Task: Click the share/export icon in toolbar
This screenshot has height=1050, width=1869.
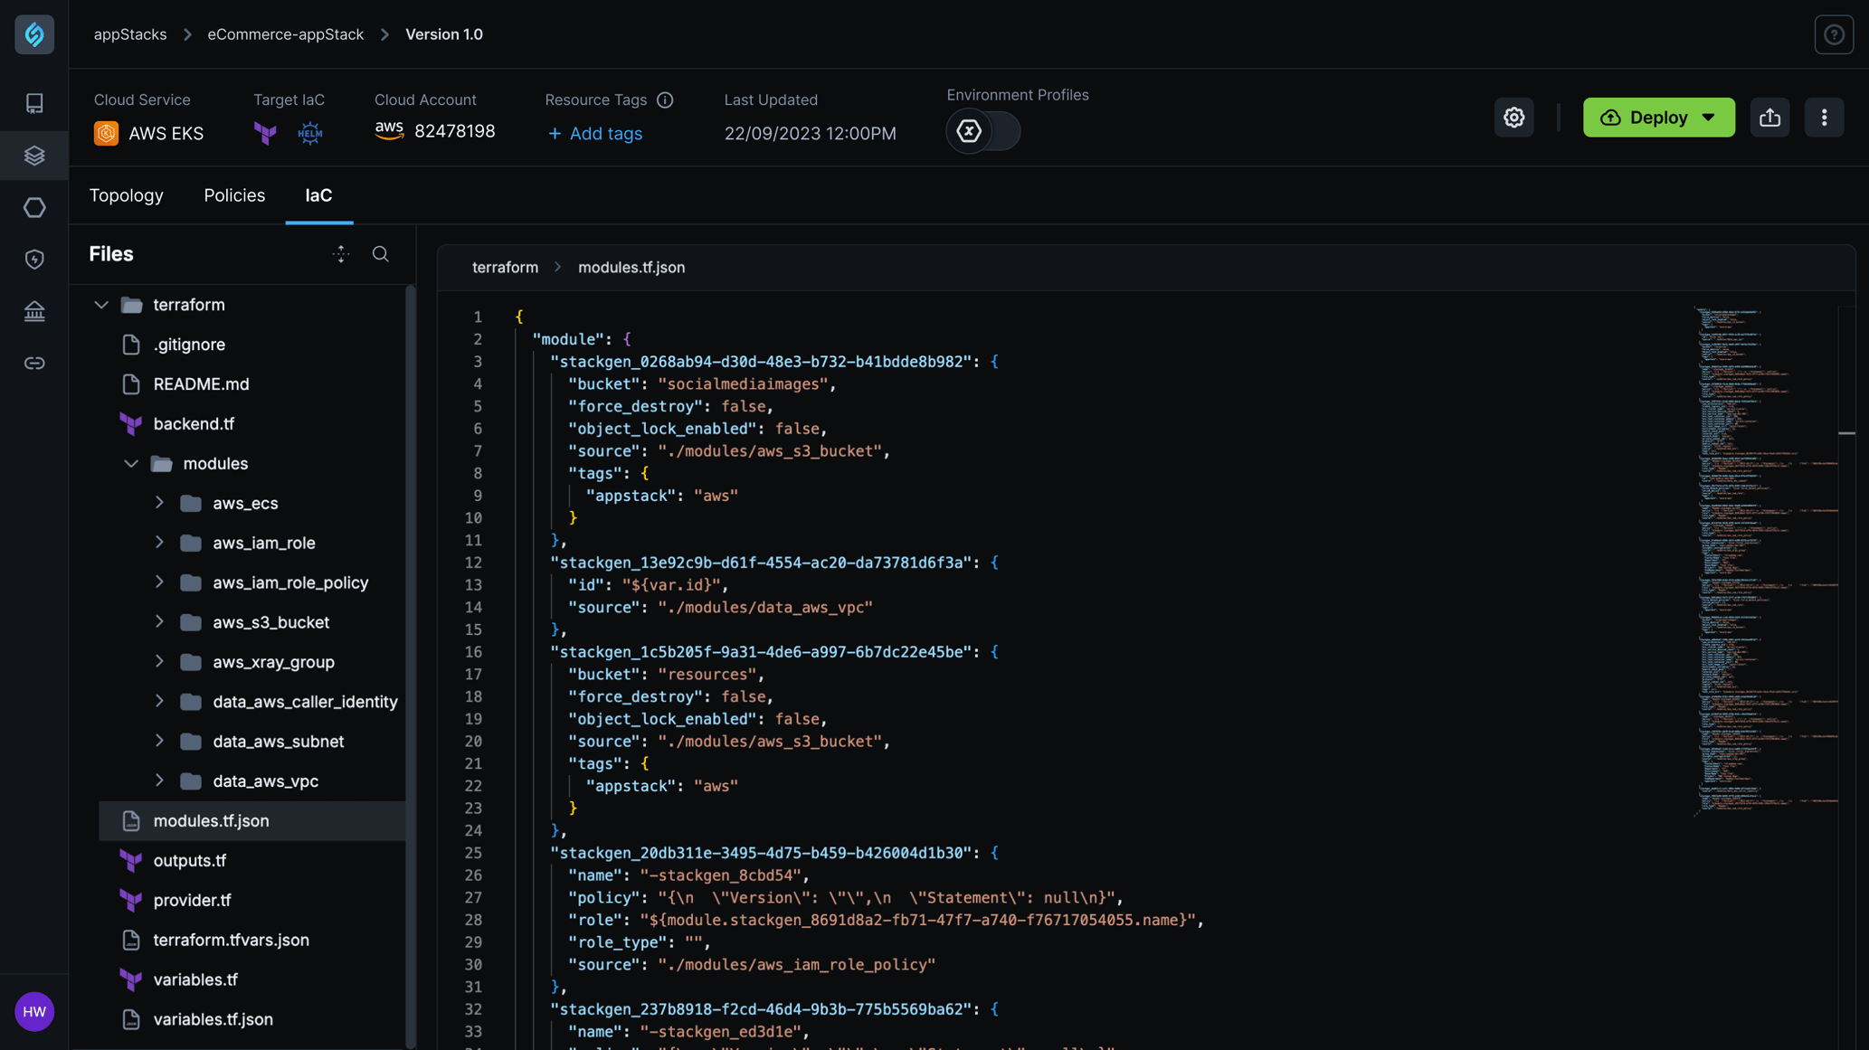Action: (x=1769, y=117)
